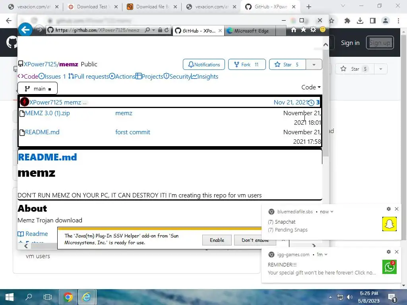
Task: Click the Notifications button
Action: (x=204, y=65)
